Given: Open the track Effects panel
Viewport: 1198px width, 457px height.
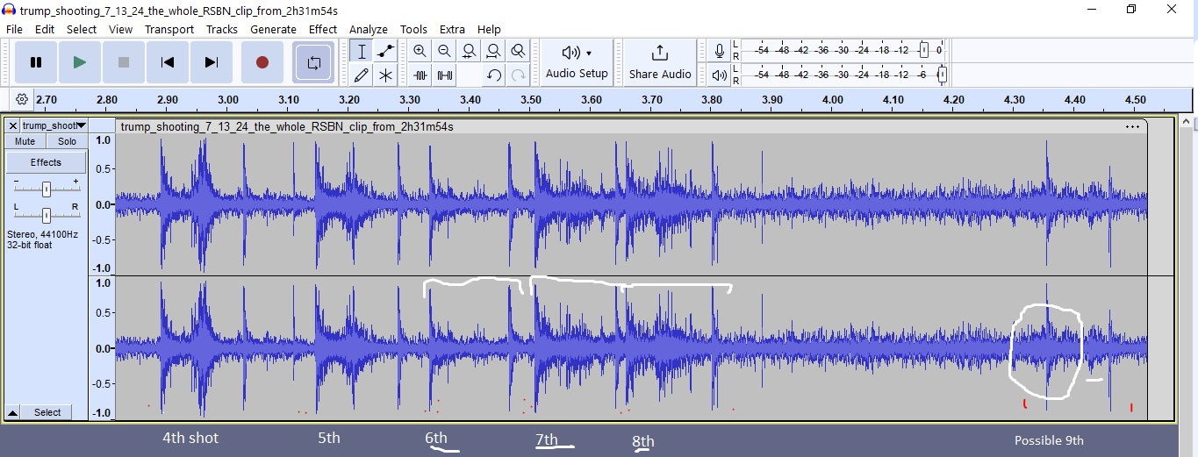Looking at the screenshot, I should click(47, 162).
